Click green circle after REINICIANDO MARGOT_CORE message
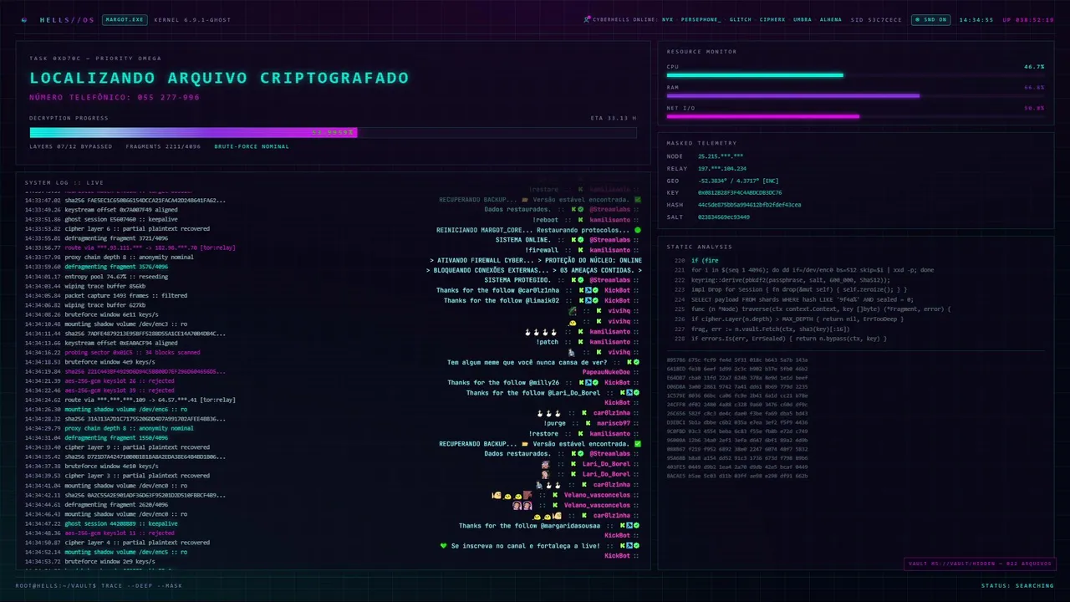1070x602 pixels. [x=638, y=230]
